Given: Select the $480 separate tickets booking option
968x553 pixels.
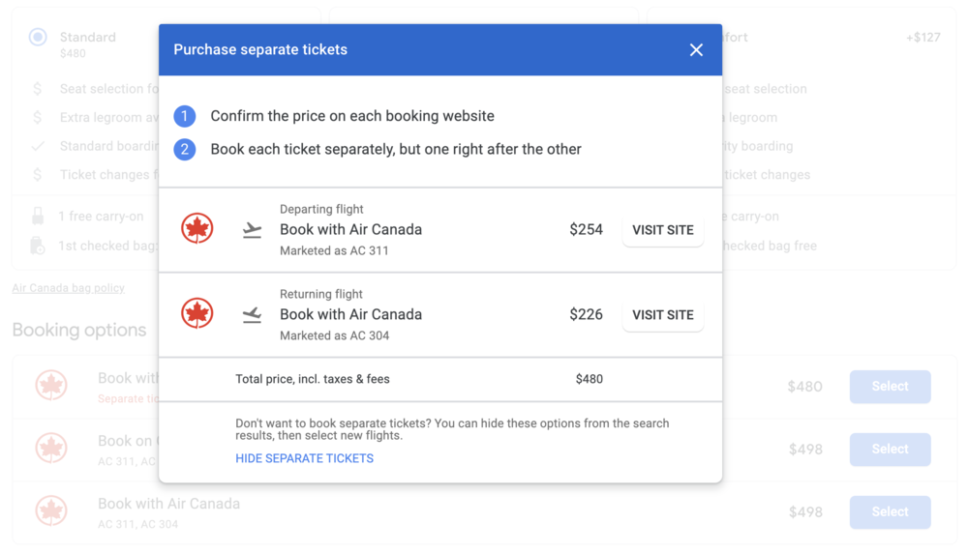Looking at the screenshot, I should (x=890, y=387).
